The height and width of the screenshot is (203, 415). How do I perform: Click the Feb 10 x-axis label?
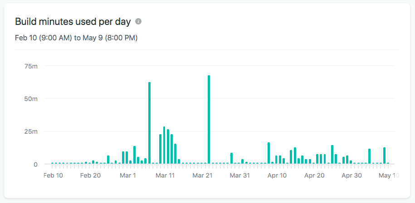click(x=53, y=175)
